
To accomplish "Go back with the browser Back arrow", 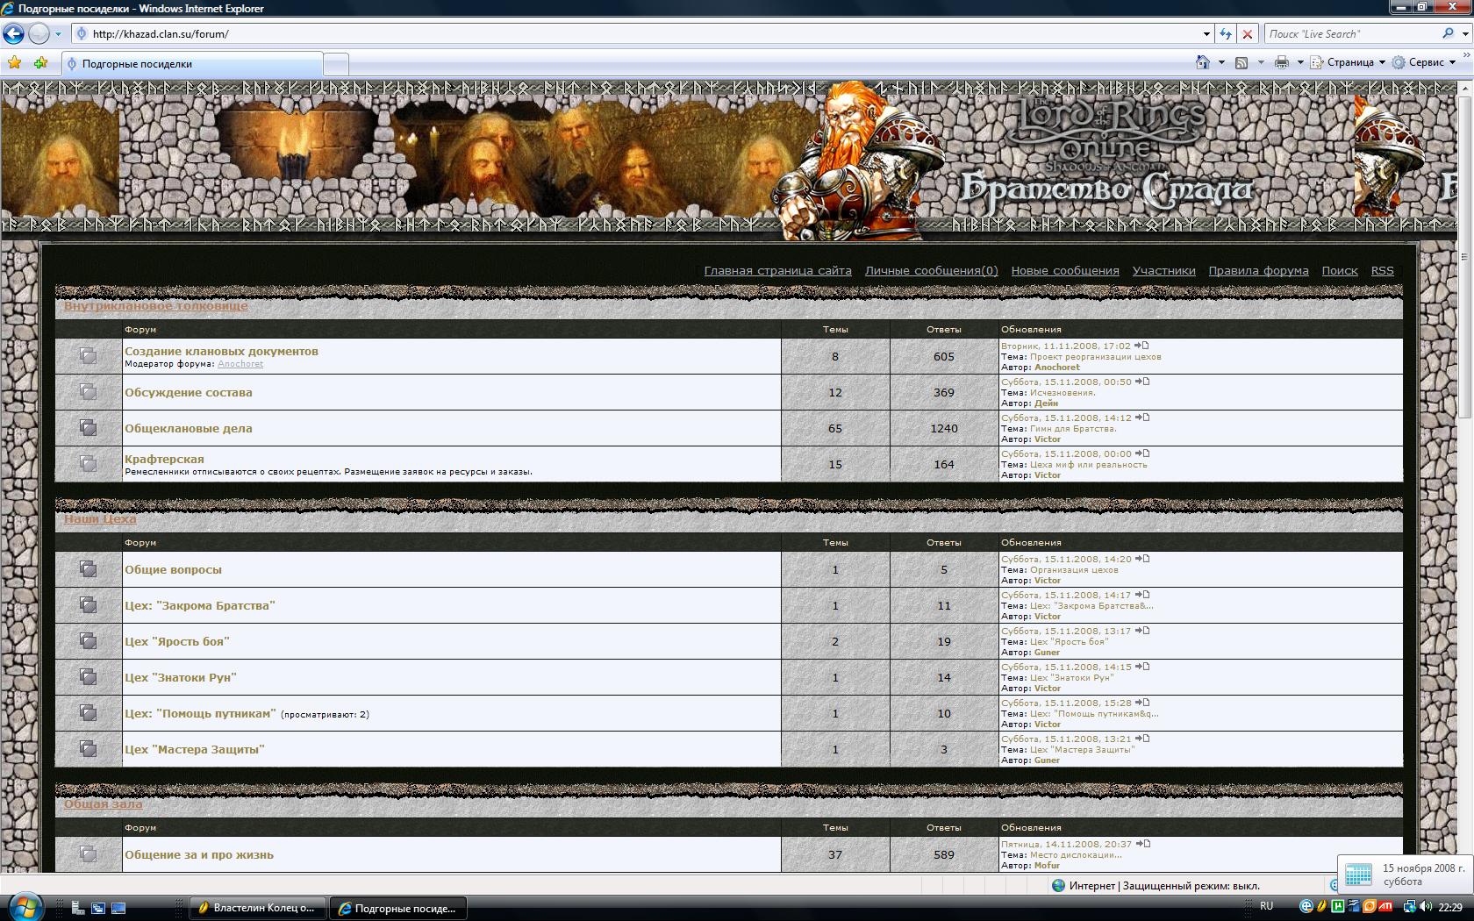I will [x=13, y=34].
